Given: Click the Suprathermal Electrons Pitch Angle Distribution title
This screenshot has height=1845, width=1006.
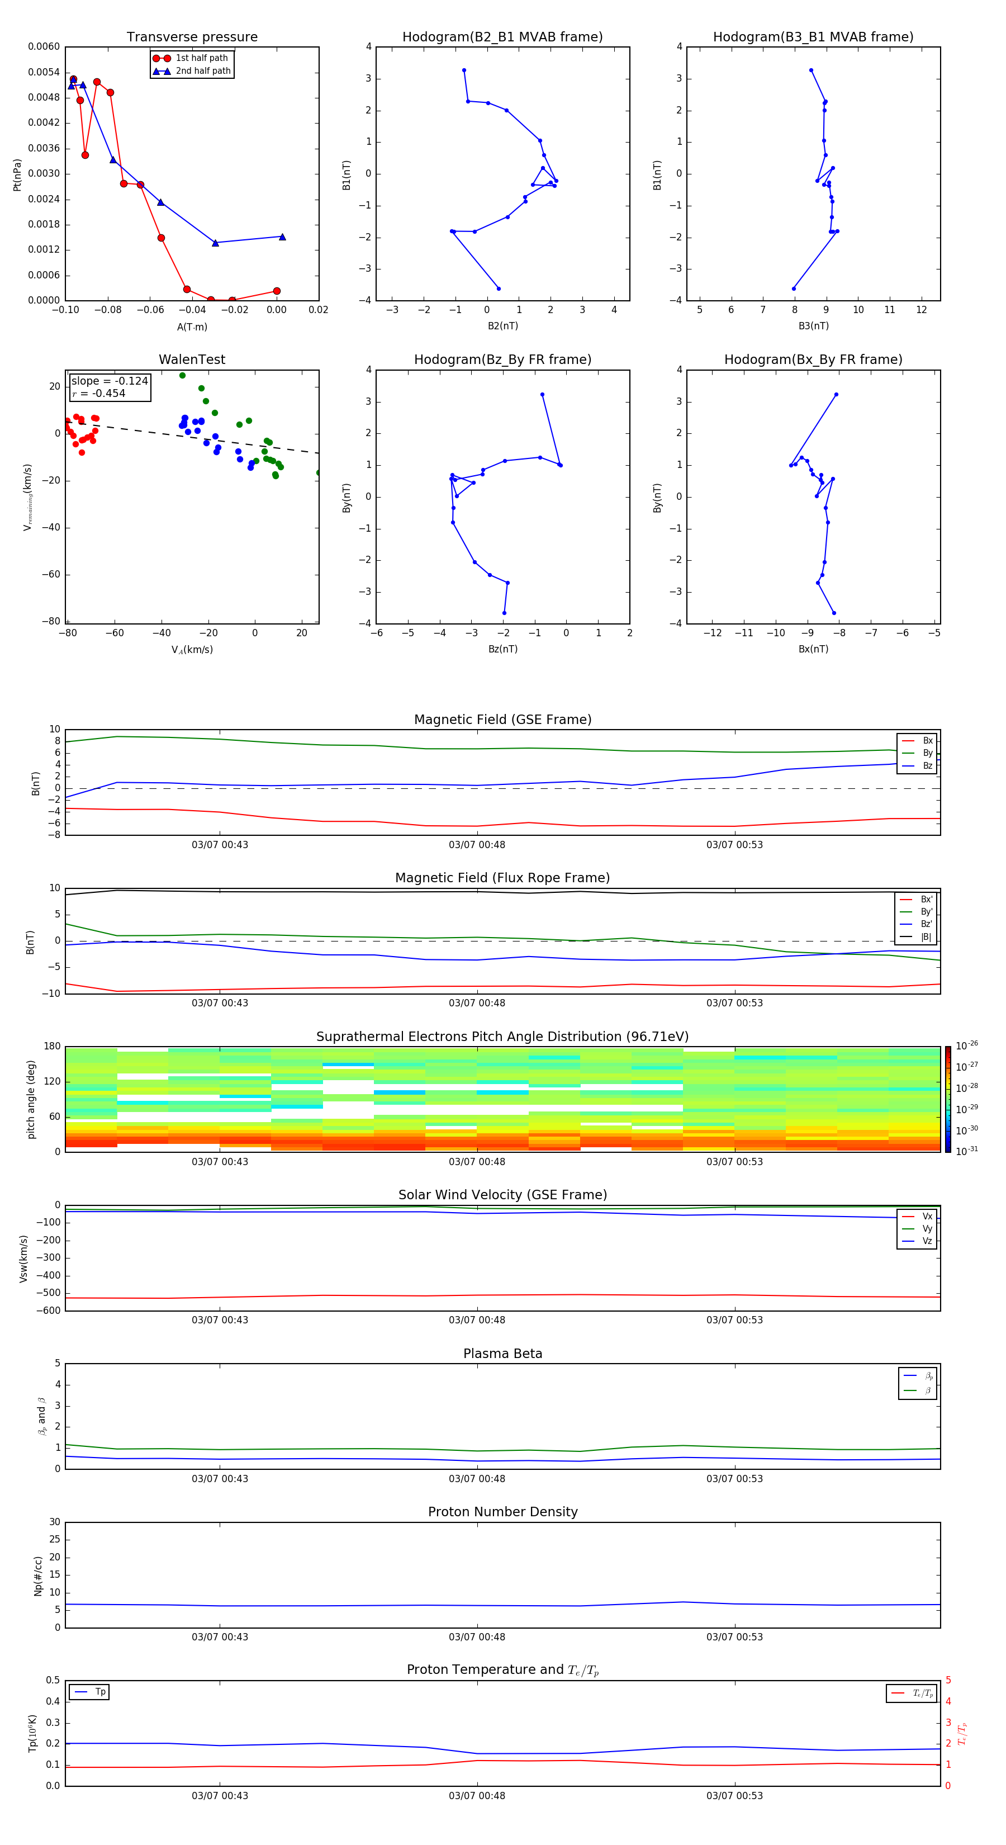Looking at the screenshot, I should 502,1037.
